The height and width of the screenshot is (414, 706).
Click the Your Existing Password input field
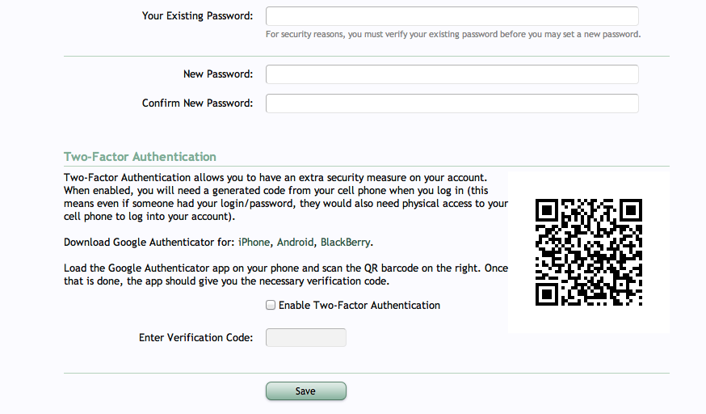coord(452,16)
